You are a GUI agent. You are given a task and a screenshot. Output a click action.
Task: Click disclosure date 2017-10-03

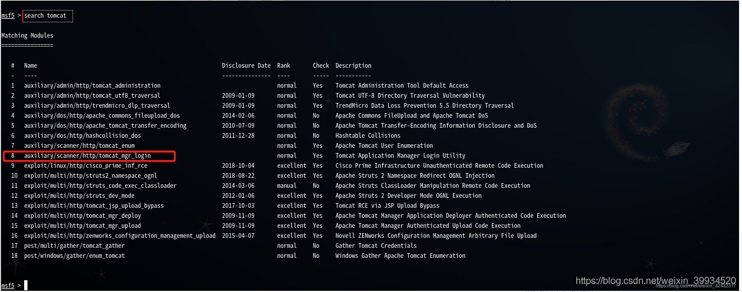click(x=238, y=205)
